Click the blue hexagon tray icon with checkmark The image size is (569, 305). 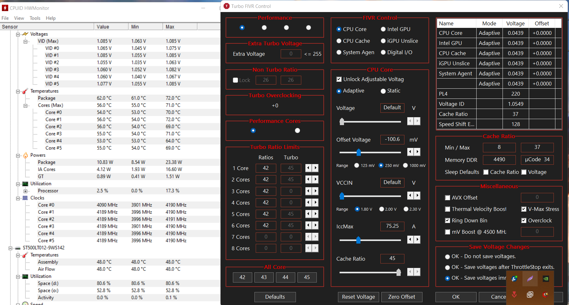tap(515, 279)
